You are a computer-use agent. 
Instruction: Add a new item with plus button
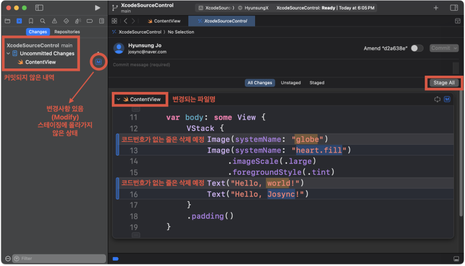(436, 8)
